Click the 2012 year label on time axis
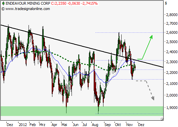This screenshot has height=127, width=178. click(23, 125)
